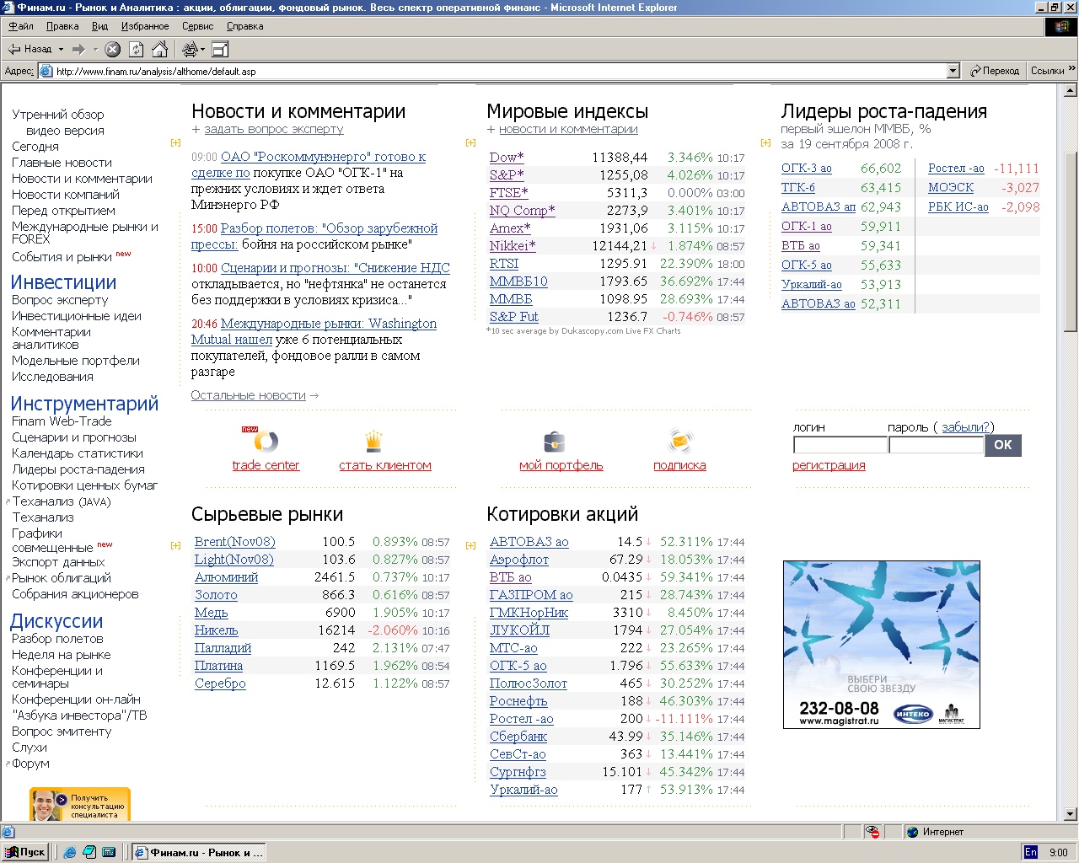Image resolution: width=1079 pixels, height=863 pixels.
Task: Click the envelope icon above подписка
Action: [x=680, y=441]
